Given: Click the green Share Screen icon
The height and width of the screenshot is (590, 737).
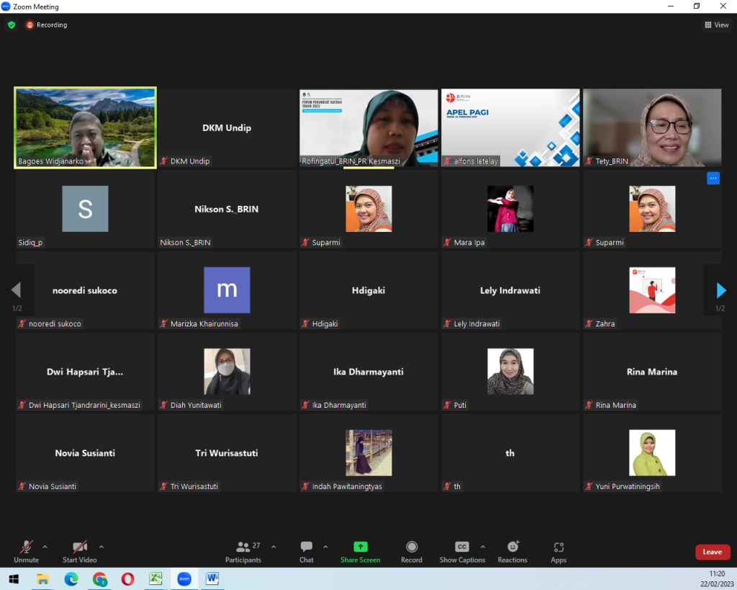Looking at the screenshot, I should coord(361,547).
